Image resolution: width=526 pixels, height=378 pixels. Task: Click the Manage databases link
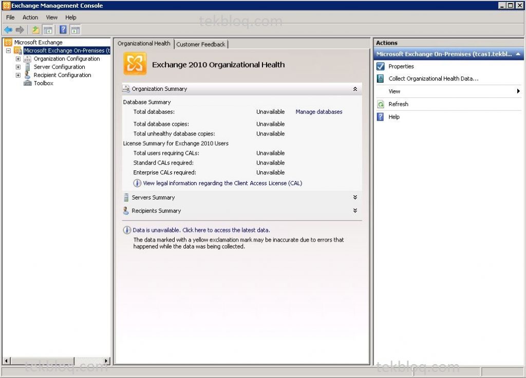pos(319,112)
